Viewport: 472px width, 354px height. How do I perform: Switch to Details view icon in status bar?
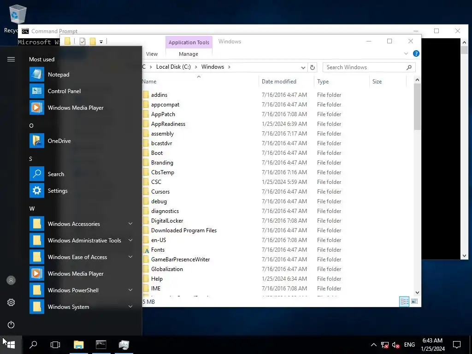coord(404,301)
